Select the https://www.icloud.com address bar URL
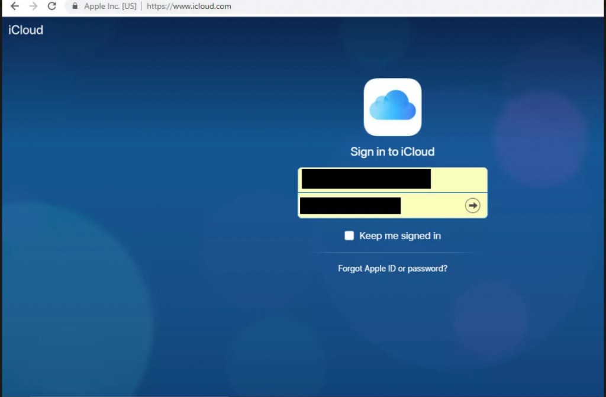 coord(189,6)
